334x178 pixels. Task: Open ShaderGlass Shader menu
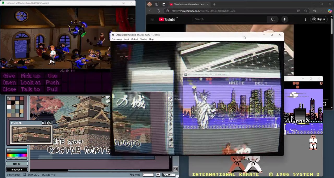(x=144, y=39)
